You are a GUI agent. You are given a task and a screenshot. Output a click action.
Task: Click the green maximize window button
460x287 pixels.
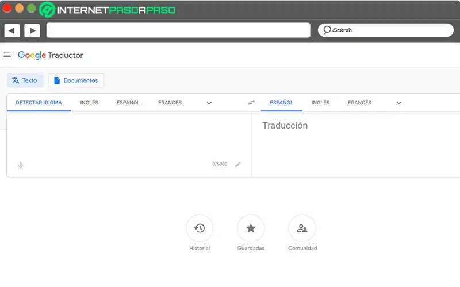click(32, 8)
